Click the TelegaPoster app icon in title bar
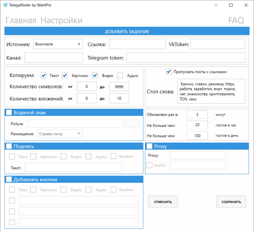The image size is (254, 232). click(5, 5)
